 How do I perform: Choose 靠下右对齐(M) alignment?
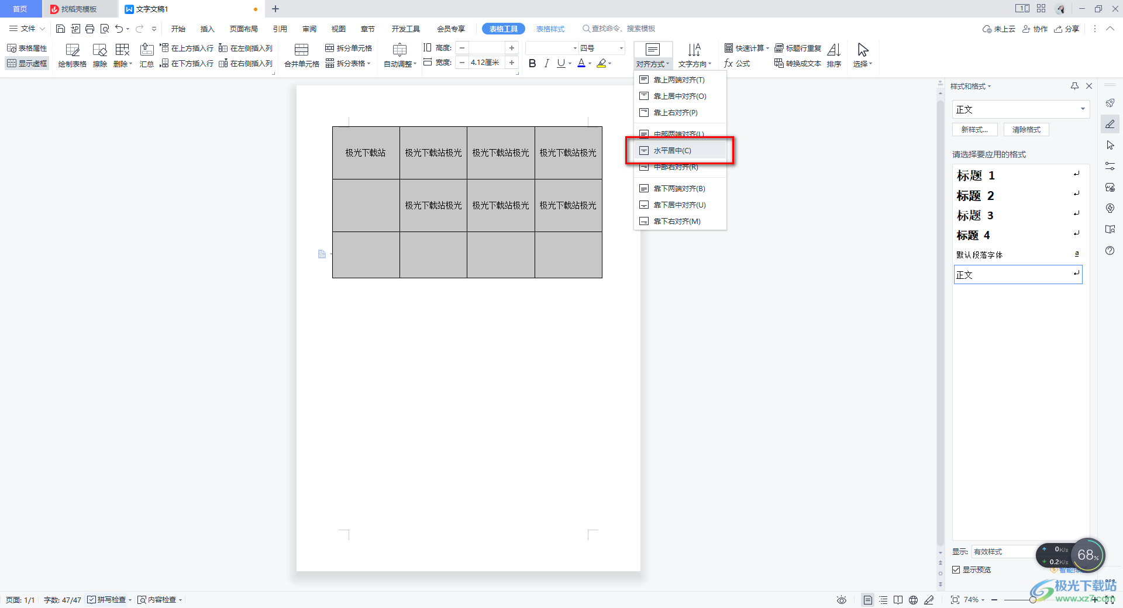point(680,221)
